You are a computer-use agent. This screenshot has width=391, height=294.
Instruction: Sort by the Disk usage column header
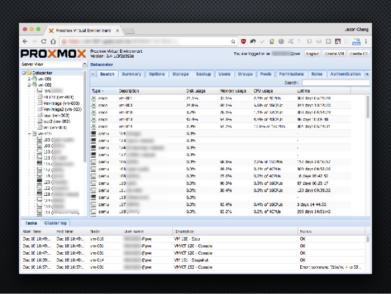[202, 91]
